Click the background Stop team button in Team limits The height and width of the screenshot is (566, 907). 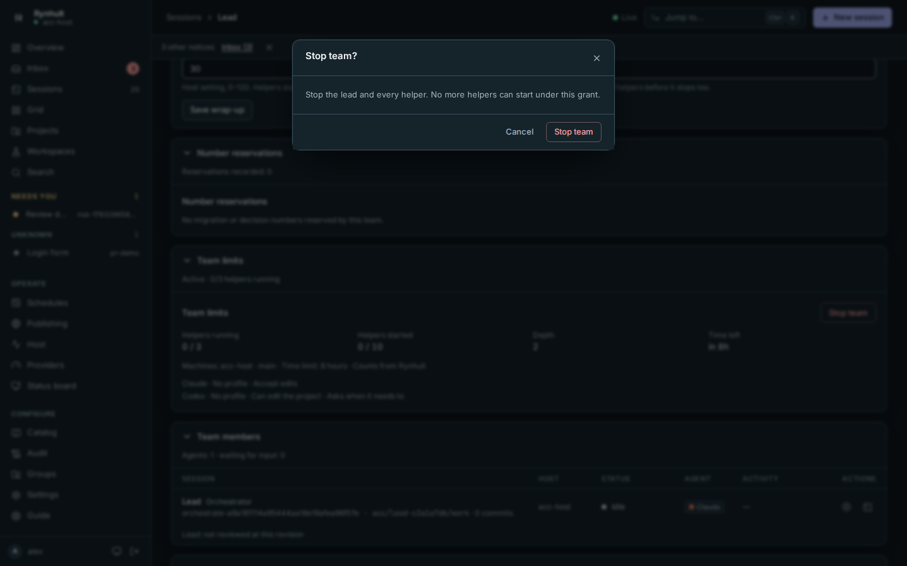tap(848, 313)
